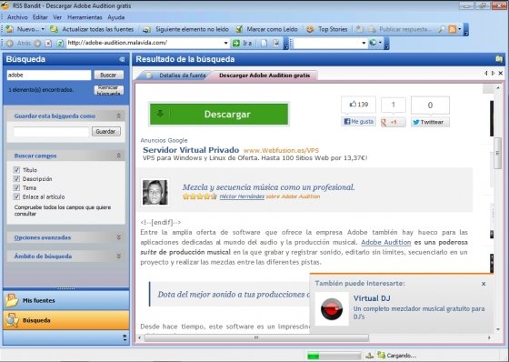Click Actualizar todas las fuentes icon
This screenshot has height=362, width=509.
[x=54, y=29]
